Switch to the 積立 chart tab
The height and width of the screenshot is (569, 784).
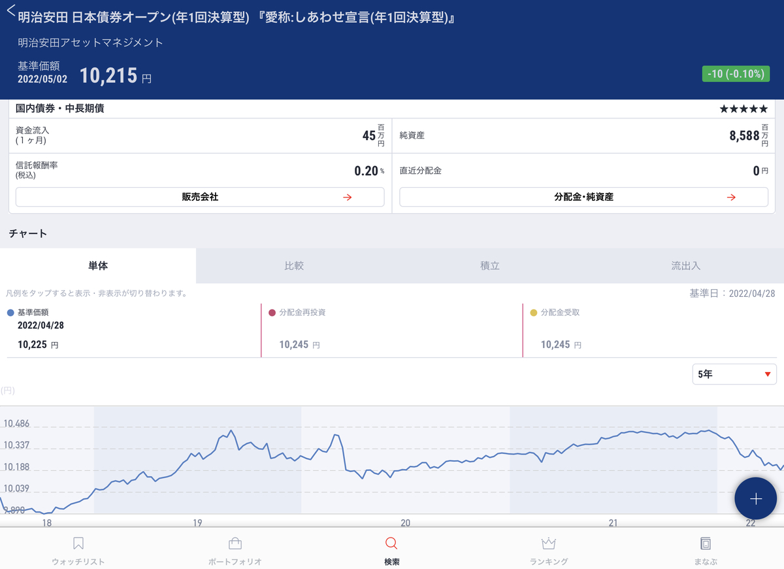[490, 266]
